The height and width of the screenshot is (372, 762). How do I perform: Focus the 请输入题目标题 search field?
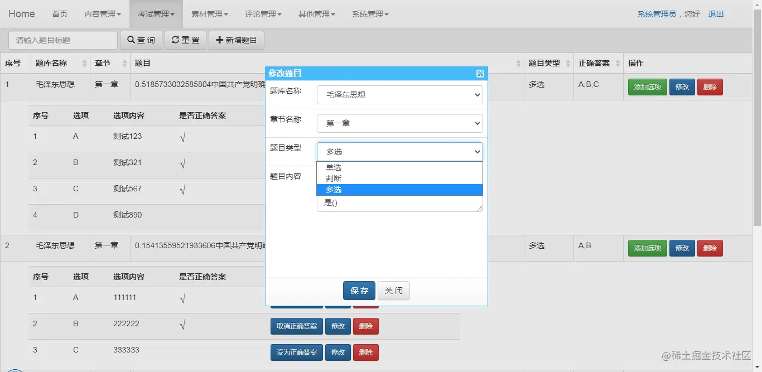click(x=63, y=40)
